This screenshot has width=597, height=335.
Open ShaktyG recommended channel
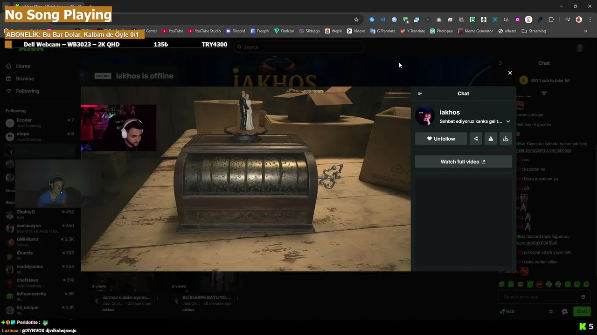point(39,214)
